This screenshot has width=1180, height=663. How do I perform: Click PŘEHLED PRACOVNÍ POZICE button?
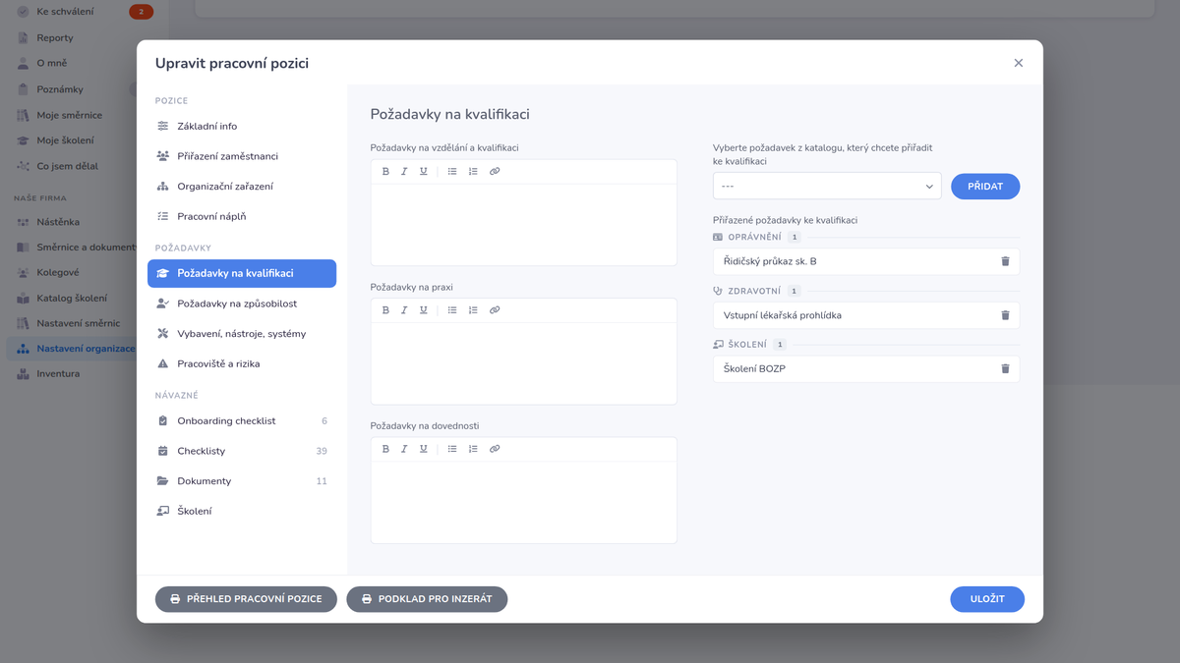click(246, 599)
